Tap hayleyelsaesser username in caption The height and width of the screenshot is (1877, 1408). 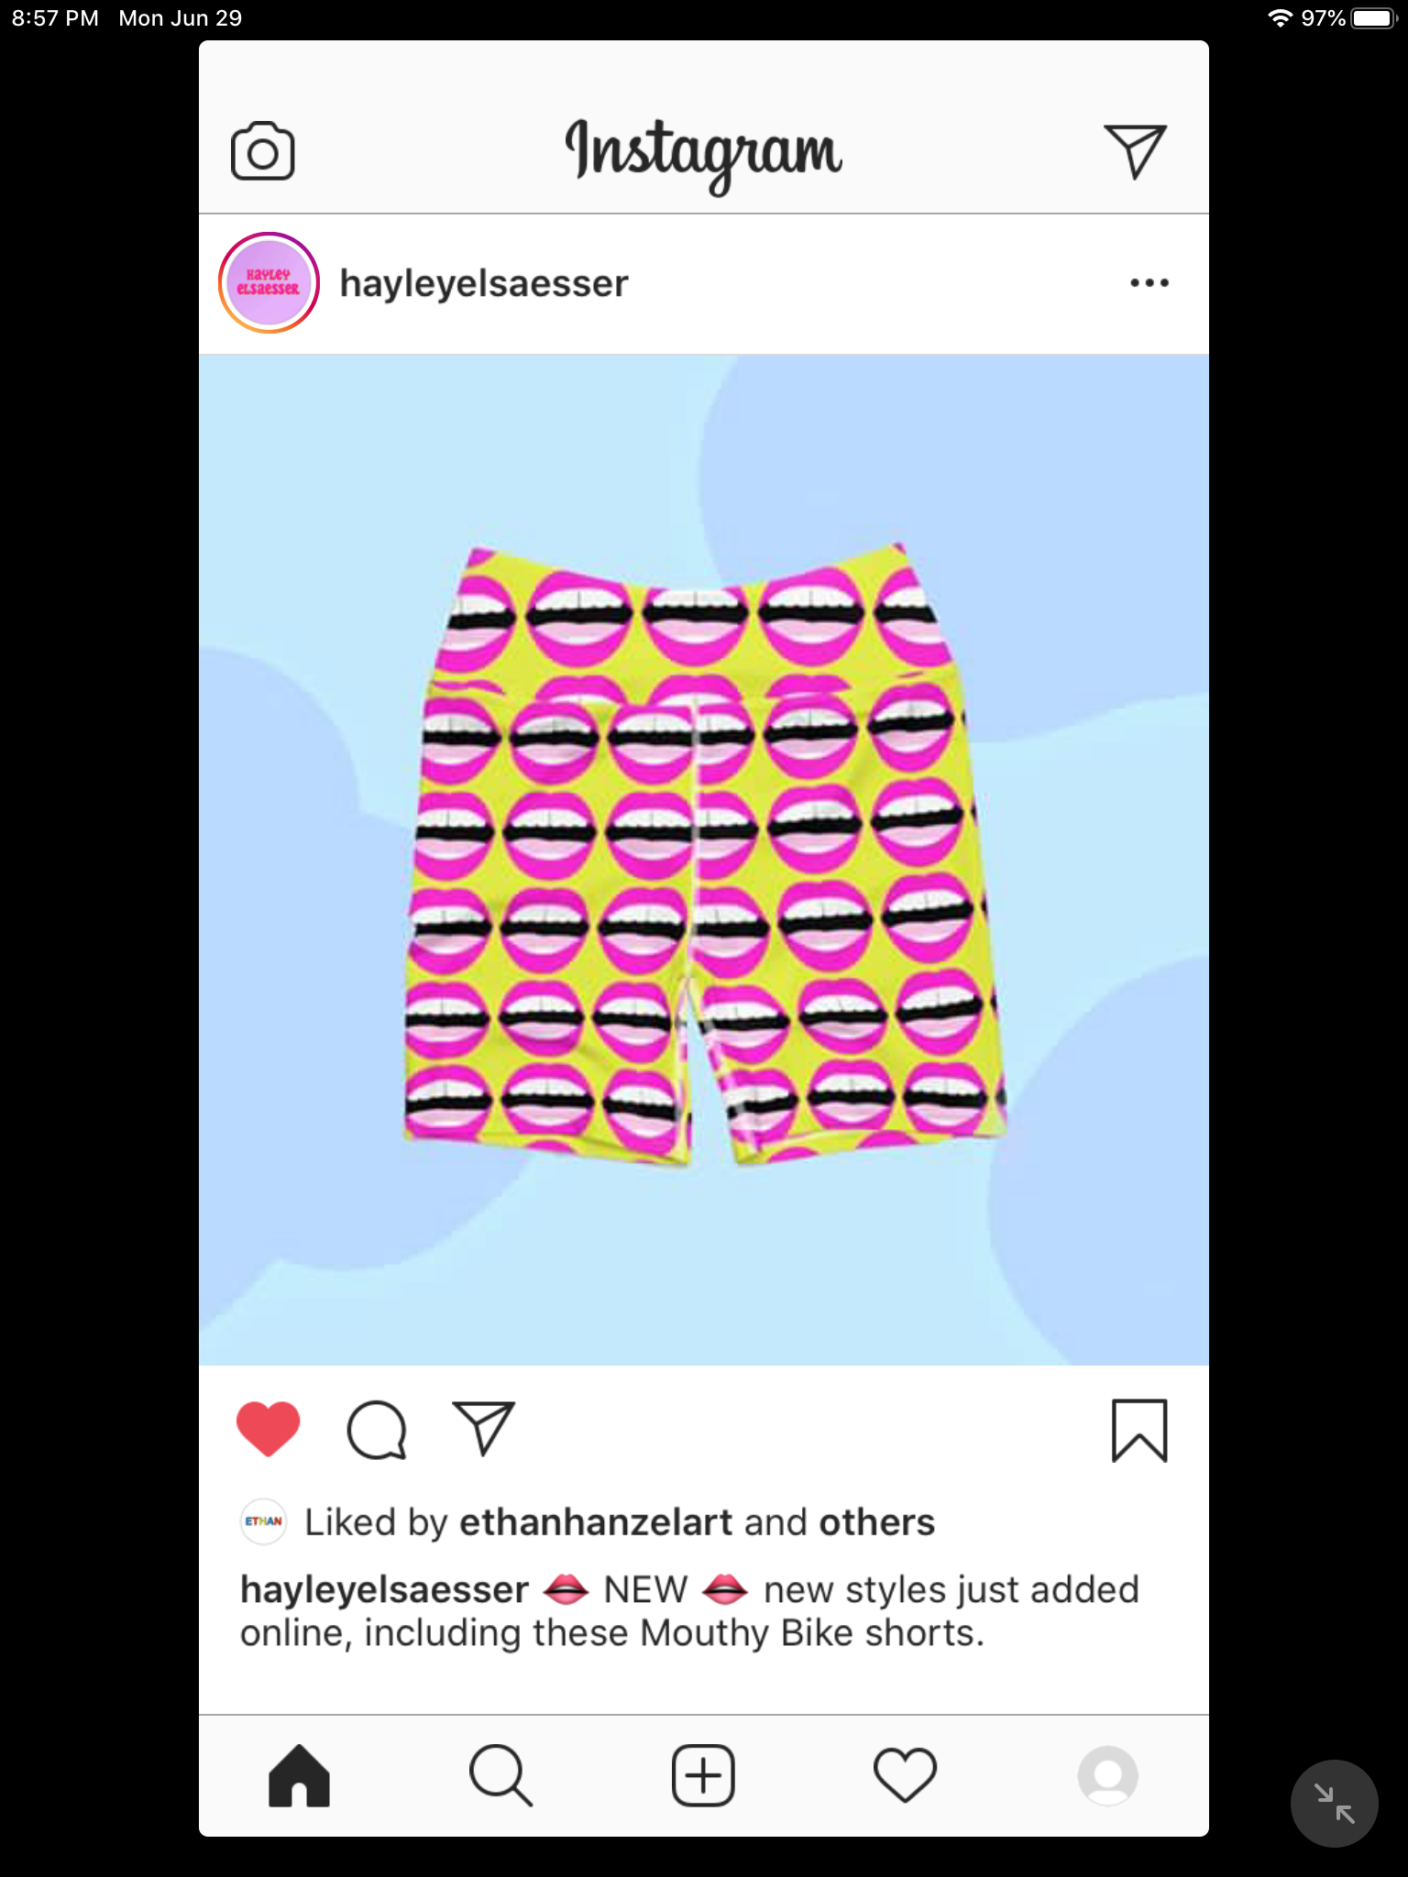click(x=384, y=1590)
